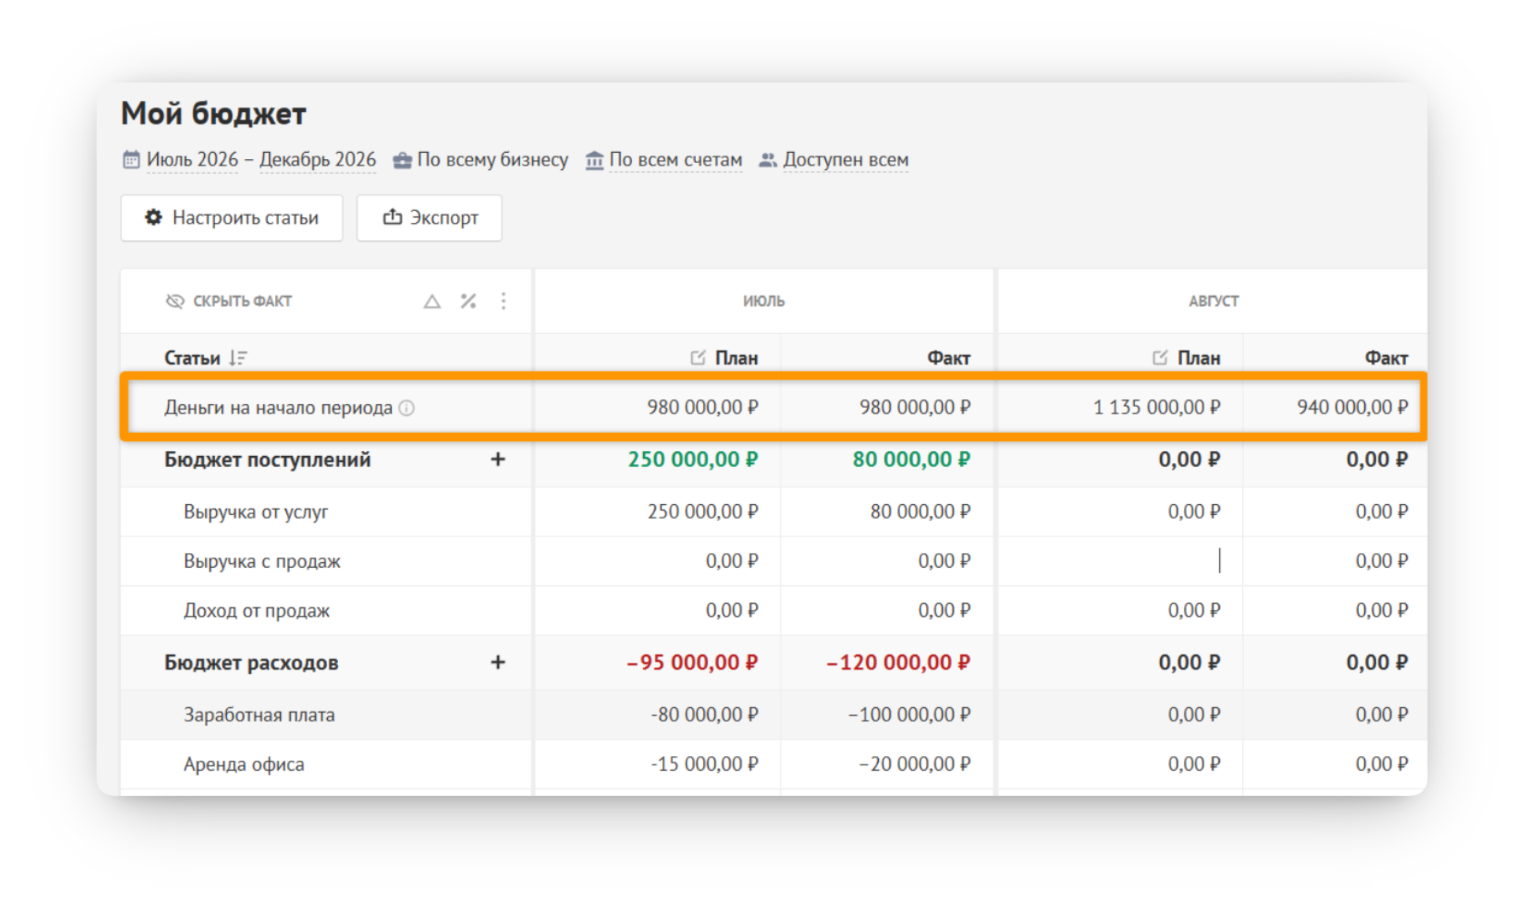Click the edit icon beside July План
The height and width of the screenshot is (908, 1529).
point(698,358)
